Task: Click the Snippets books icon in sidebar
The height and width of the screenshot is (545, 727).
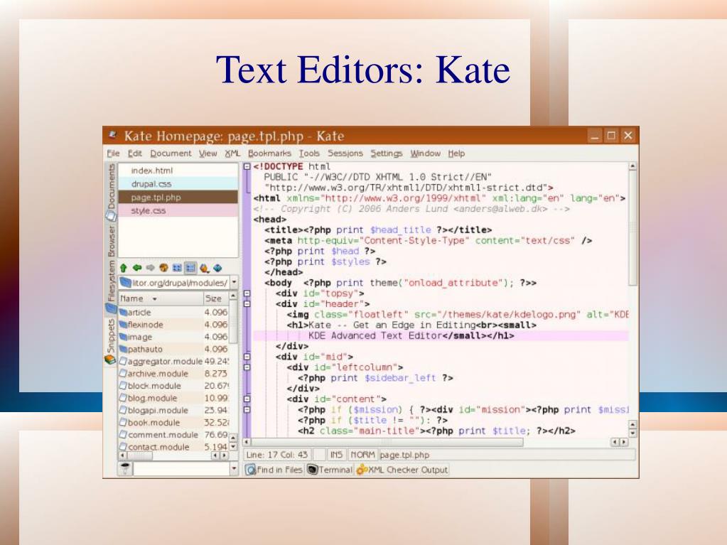Action: point(110,360)
